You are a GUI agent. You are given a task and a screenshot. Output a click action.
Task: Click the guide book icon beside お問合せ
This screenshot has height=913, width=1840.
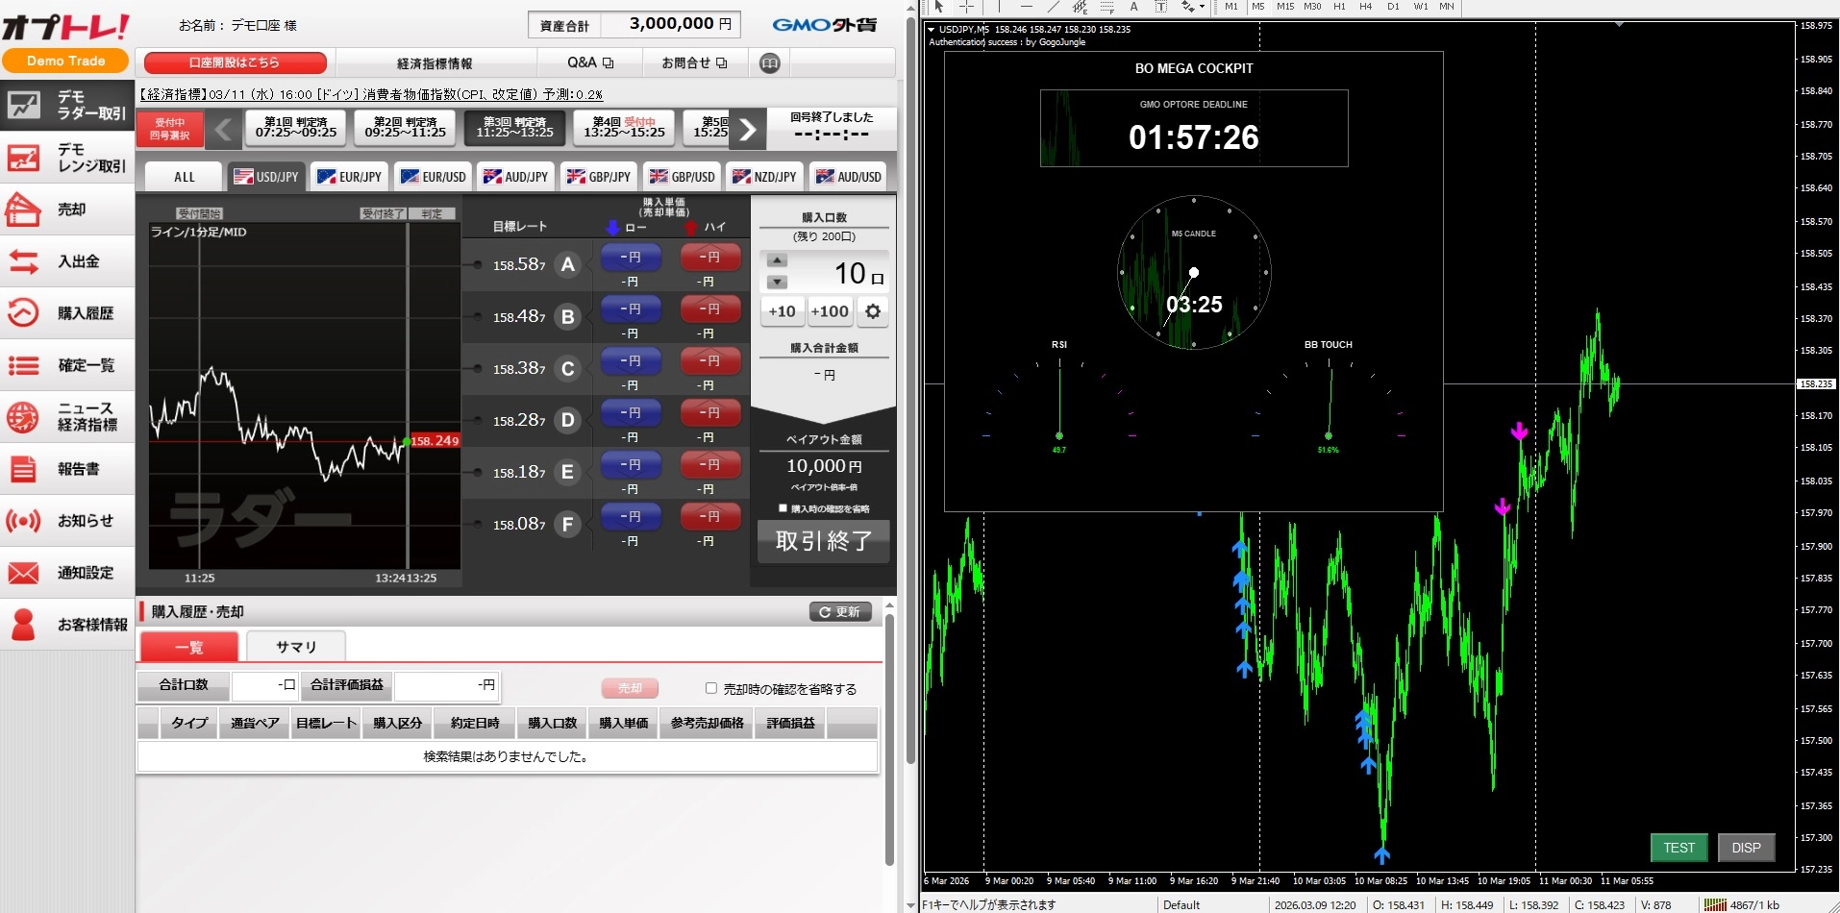pyautogui.click(x=769, y=63)
